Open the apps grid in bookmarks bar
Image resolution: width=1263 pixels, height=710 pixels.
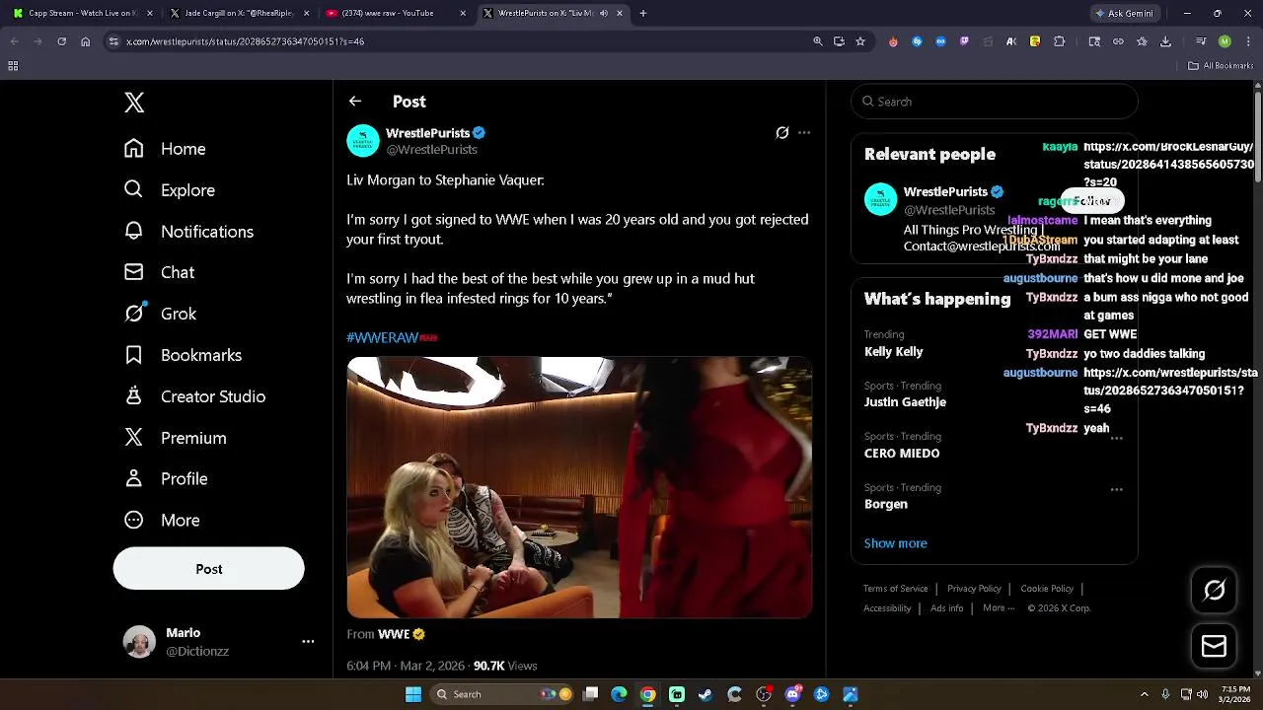(x=13, y=66)
